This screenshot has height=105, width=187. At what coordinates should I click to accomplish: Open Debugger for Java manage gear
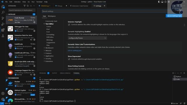tap(34, 31)
